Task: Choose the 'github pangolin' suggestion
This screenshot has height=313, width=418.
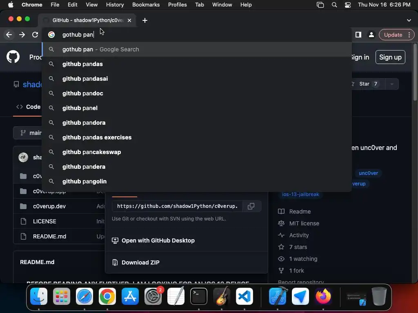Action: pyautogui.click(x=197, y=181)
